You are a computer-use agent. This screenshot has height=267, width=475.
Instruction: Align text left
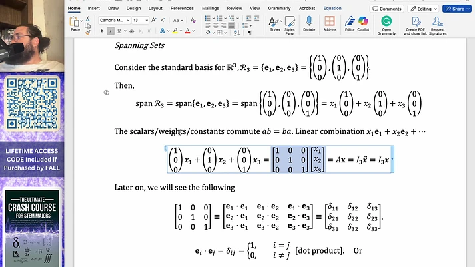point(208,25)
